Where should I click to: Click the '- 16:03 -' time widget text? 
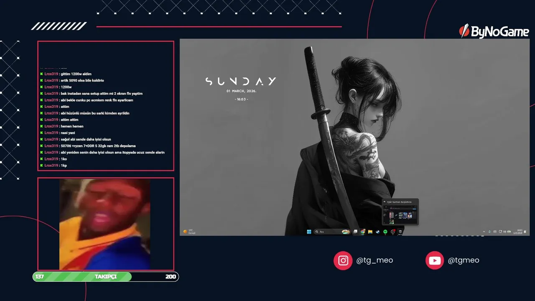click(x=242, y=99)
